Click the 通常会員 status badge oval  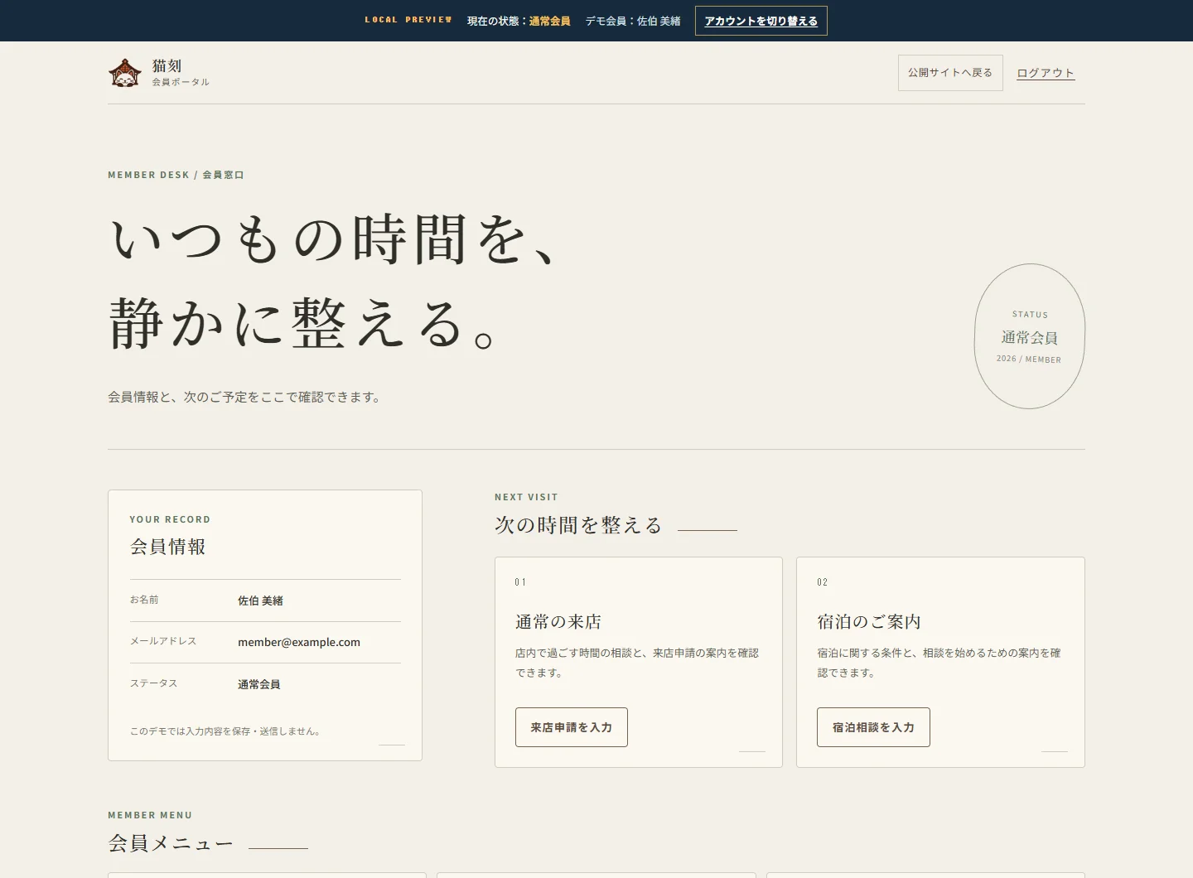[1030, 336]
